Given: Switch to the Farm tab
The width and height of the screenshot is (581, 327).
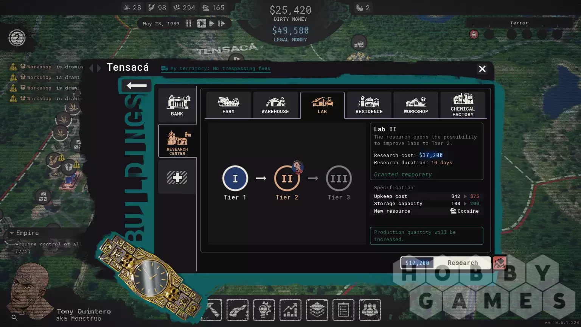Looking at the screenshot, I should (x=228, y=105).
